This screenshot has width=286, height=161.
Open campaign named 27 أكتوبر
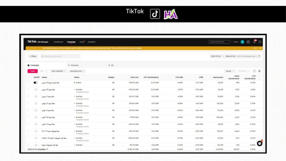(x=48, y=124)
